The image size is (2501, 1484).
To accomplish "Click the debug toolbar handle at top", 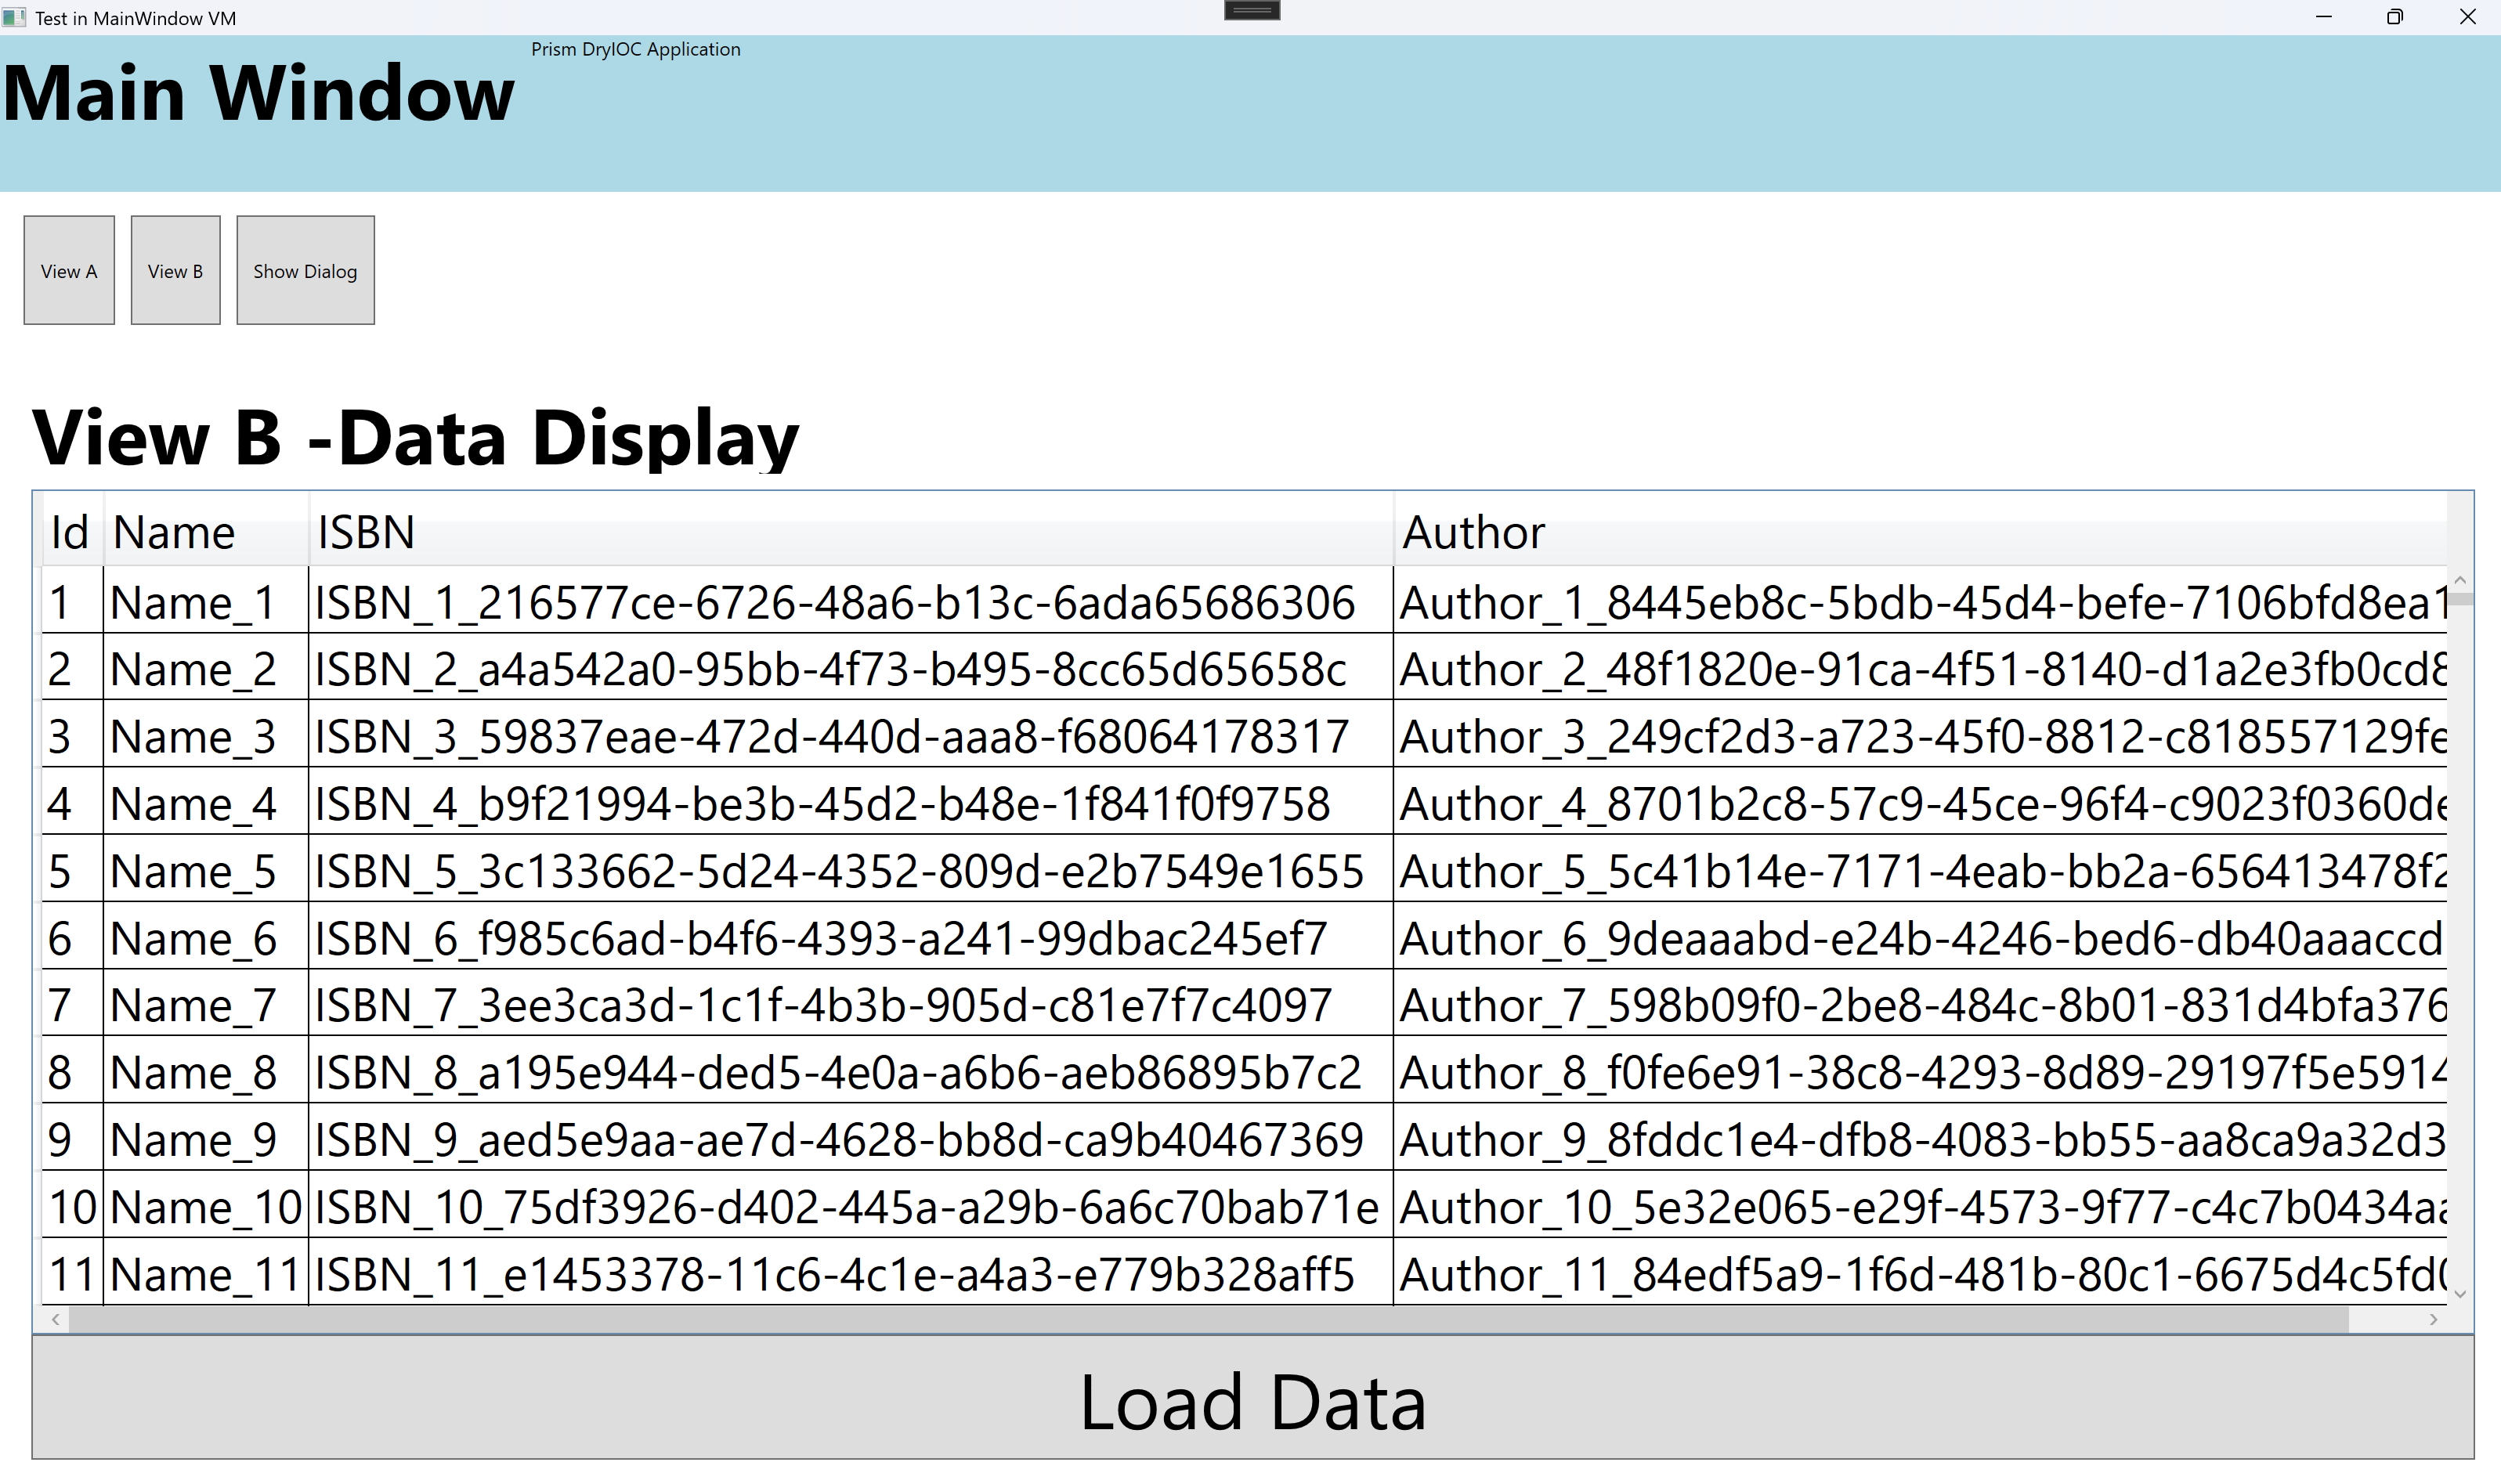I will (1252, 10).
